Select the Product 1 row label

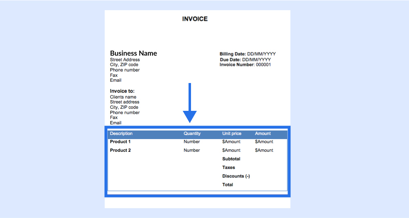point(120,142)
